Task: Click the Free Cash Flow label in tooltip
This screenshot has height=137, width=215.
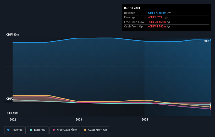Action: pyautogui.click(x=134, y=22)
